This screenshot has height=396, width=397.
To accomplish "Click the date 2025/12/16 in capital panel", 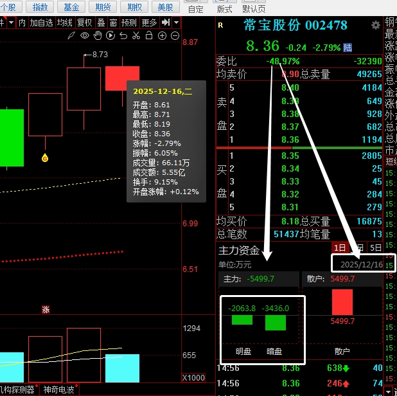I will click(362, 264).
